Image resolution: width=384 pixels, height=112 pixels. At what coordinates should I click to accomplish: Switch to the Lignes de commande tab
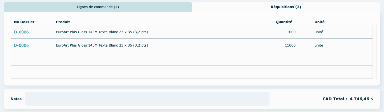98,7
